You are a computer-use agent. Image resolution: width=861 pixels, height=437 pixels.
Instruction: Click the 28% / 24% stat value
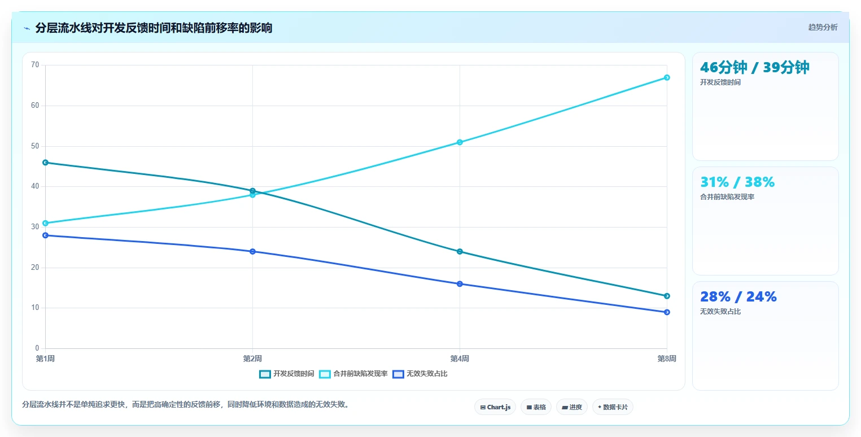point(738,297)
